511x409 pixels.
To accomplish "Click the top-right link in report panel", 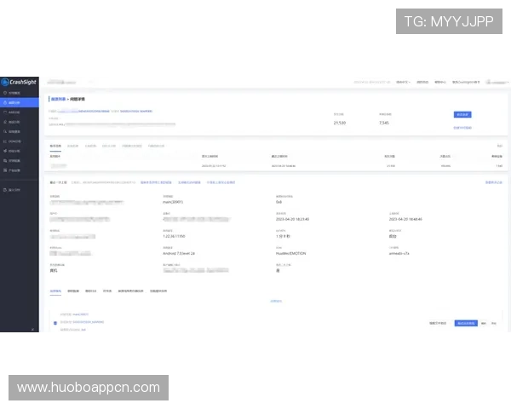I will [493, 182].
